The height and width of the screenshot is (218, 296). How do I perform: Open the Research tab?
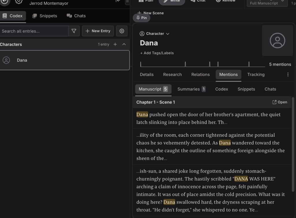pyautogui.click(x=172, y=75)
